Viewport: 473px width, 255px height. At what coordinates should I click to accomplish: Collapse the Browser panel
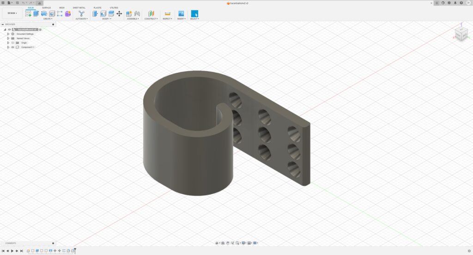tap(3, 24)
